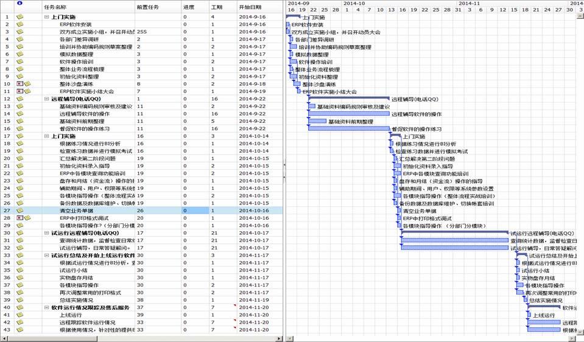The height and width of the screenshot is (342, 584).
Task: Click task name 检查练习数据并进行模拟考试
Action: 96,151
